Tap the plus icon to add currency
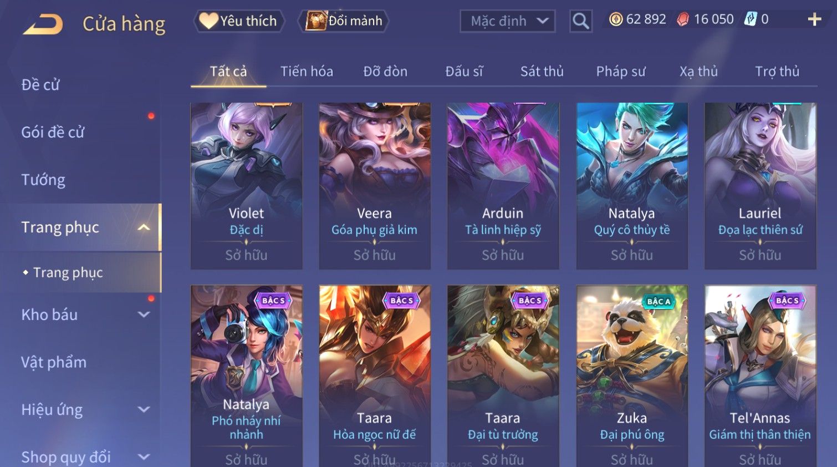The width and height of the screenshot is (837, 467). tap(814, 19)
